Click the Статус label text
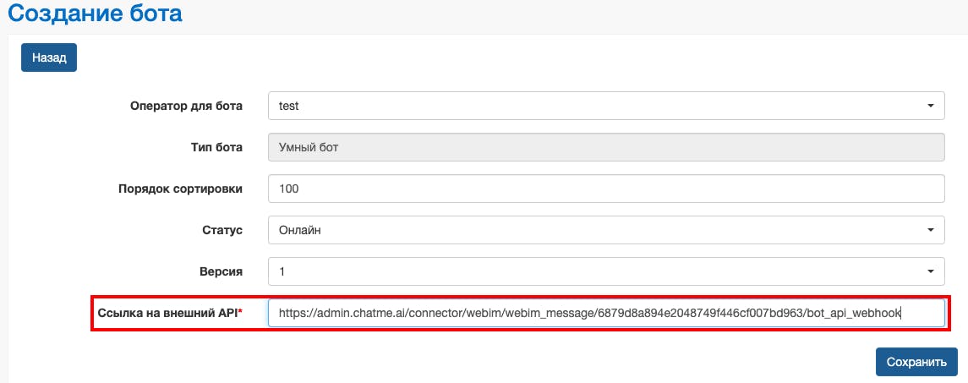968x383 pixels. click(x=222, y=230)
